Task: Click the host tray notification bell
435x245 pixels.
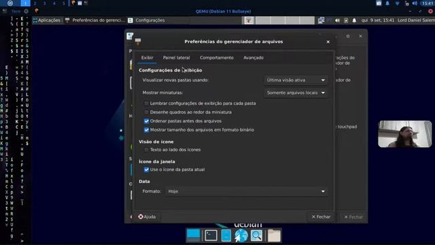Action: pos(387,3)
